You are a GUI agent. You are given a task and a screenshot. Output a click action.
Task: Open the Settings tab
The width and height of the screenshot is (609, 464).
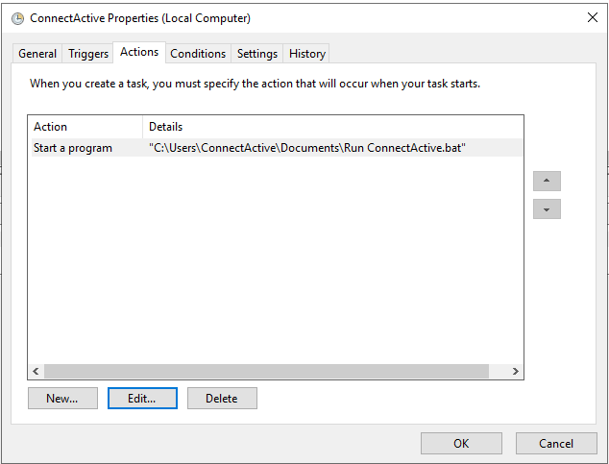pyautogui.click(x=257, y=54)
